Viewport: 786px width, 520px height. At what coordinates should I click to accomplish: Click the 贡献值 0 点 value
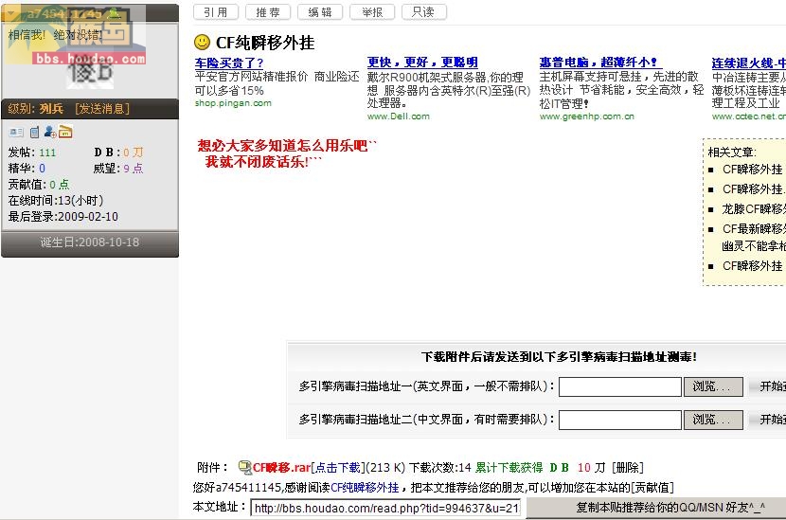[59, 185]
